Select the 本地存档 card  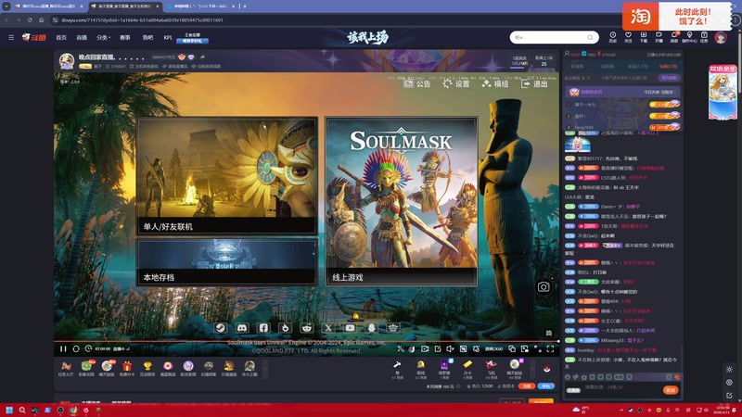click(x=227, y=262)
